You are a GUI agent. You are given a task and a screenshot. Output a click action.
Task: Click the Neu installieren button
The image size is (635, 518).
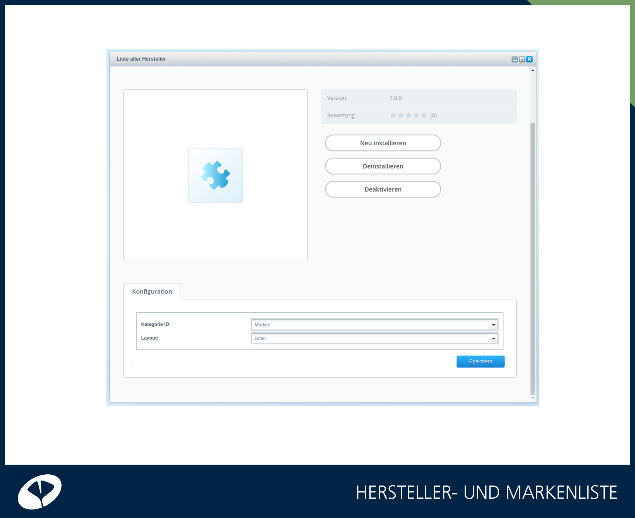(383, 143)
